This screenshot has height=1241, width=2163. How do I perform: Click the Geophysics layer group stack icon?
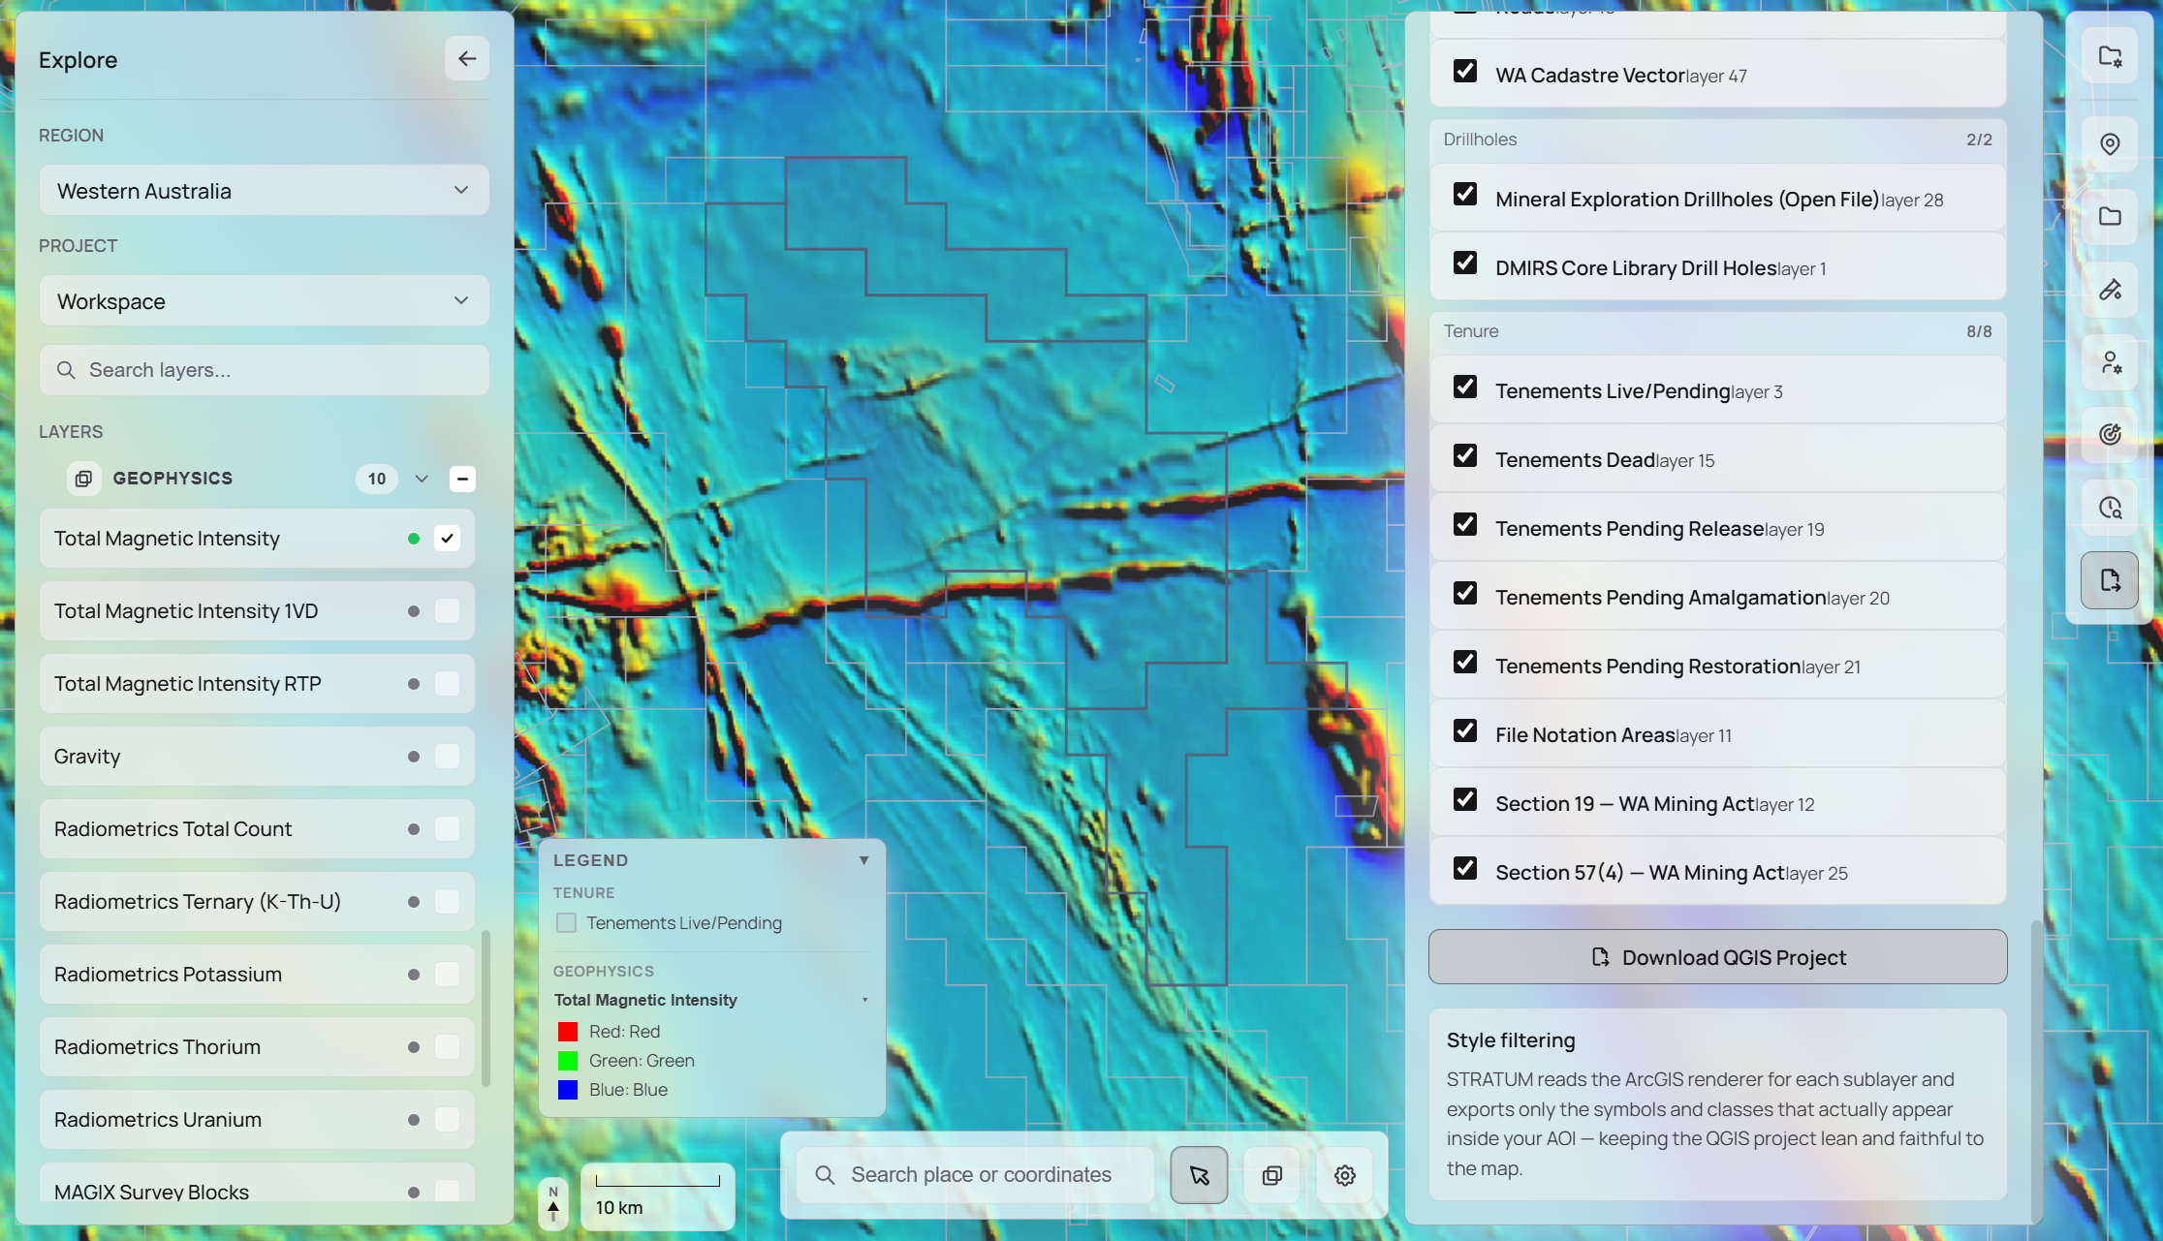[83, 479]
